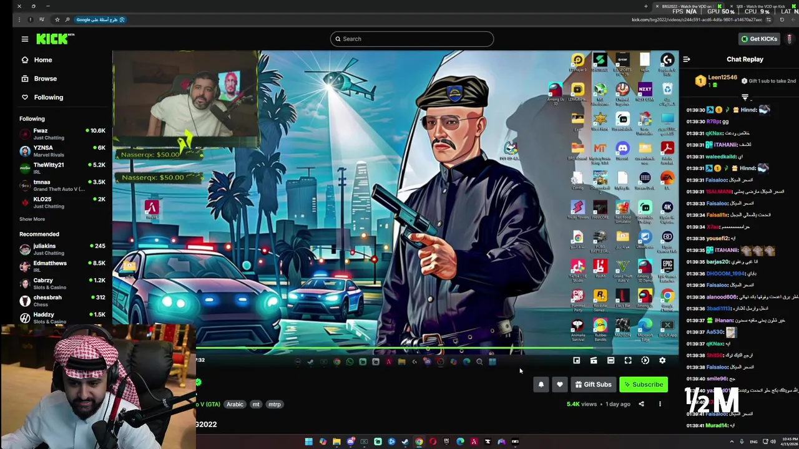Expand the pinned gift banner arrow in chat

[x=745, y=97]
